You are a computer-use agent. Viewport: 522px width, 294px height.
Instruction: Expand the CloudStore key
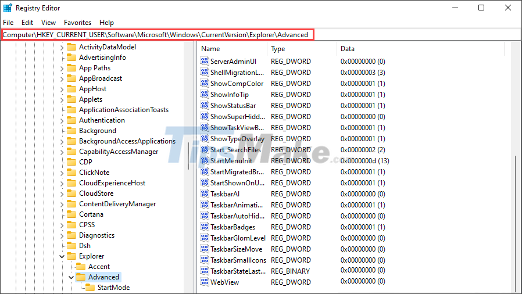point(62,194)
